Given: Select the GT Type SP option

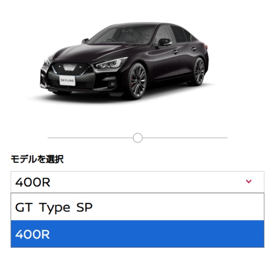Looking at the screenshot, I should click(137, 207).
